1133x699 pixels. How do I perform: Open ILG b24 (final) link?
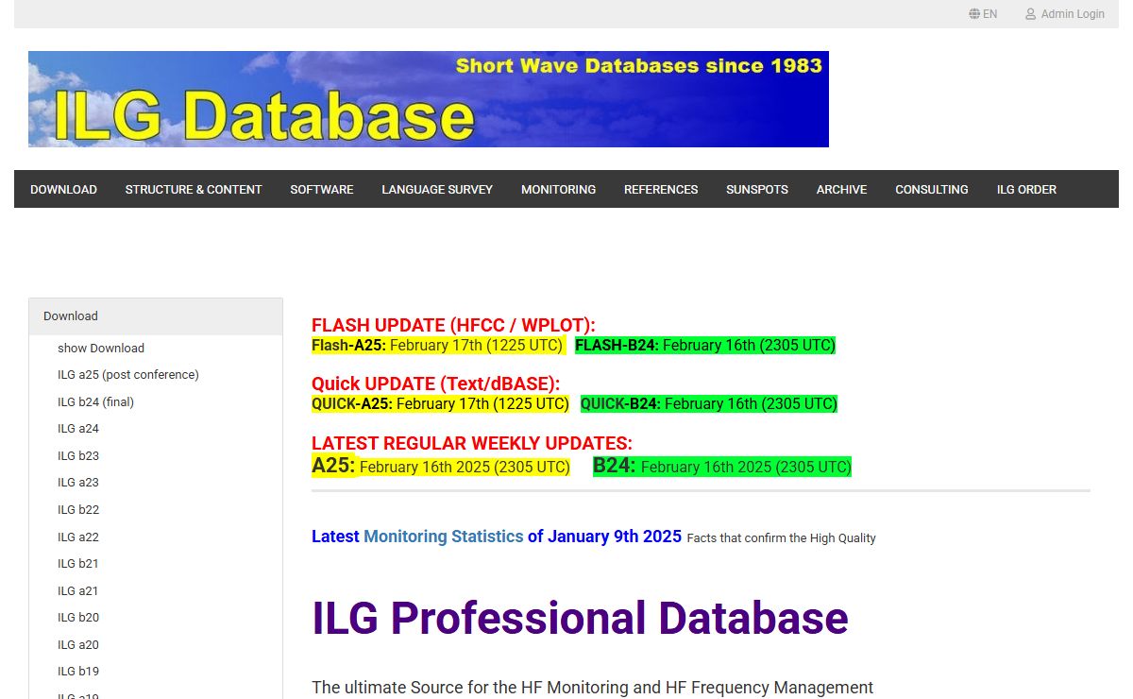tap(96, 402)
